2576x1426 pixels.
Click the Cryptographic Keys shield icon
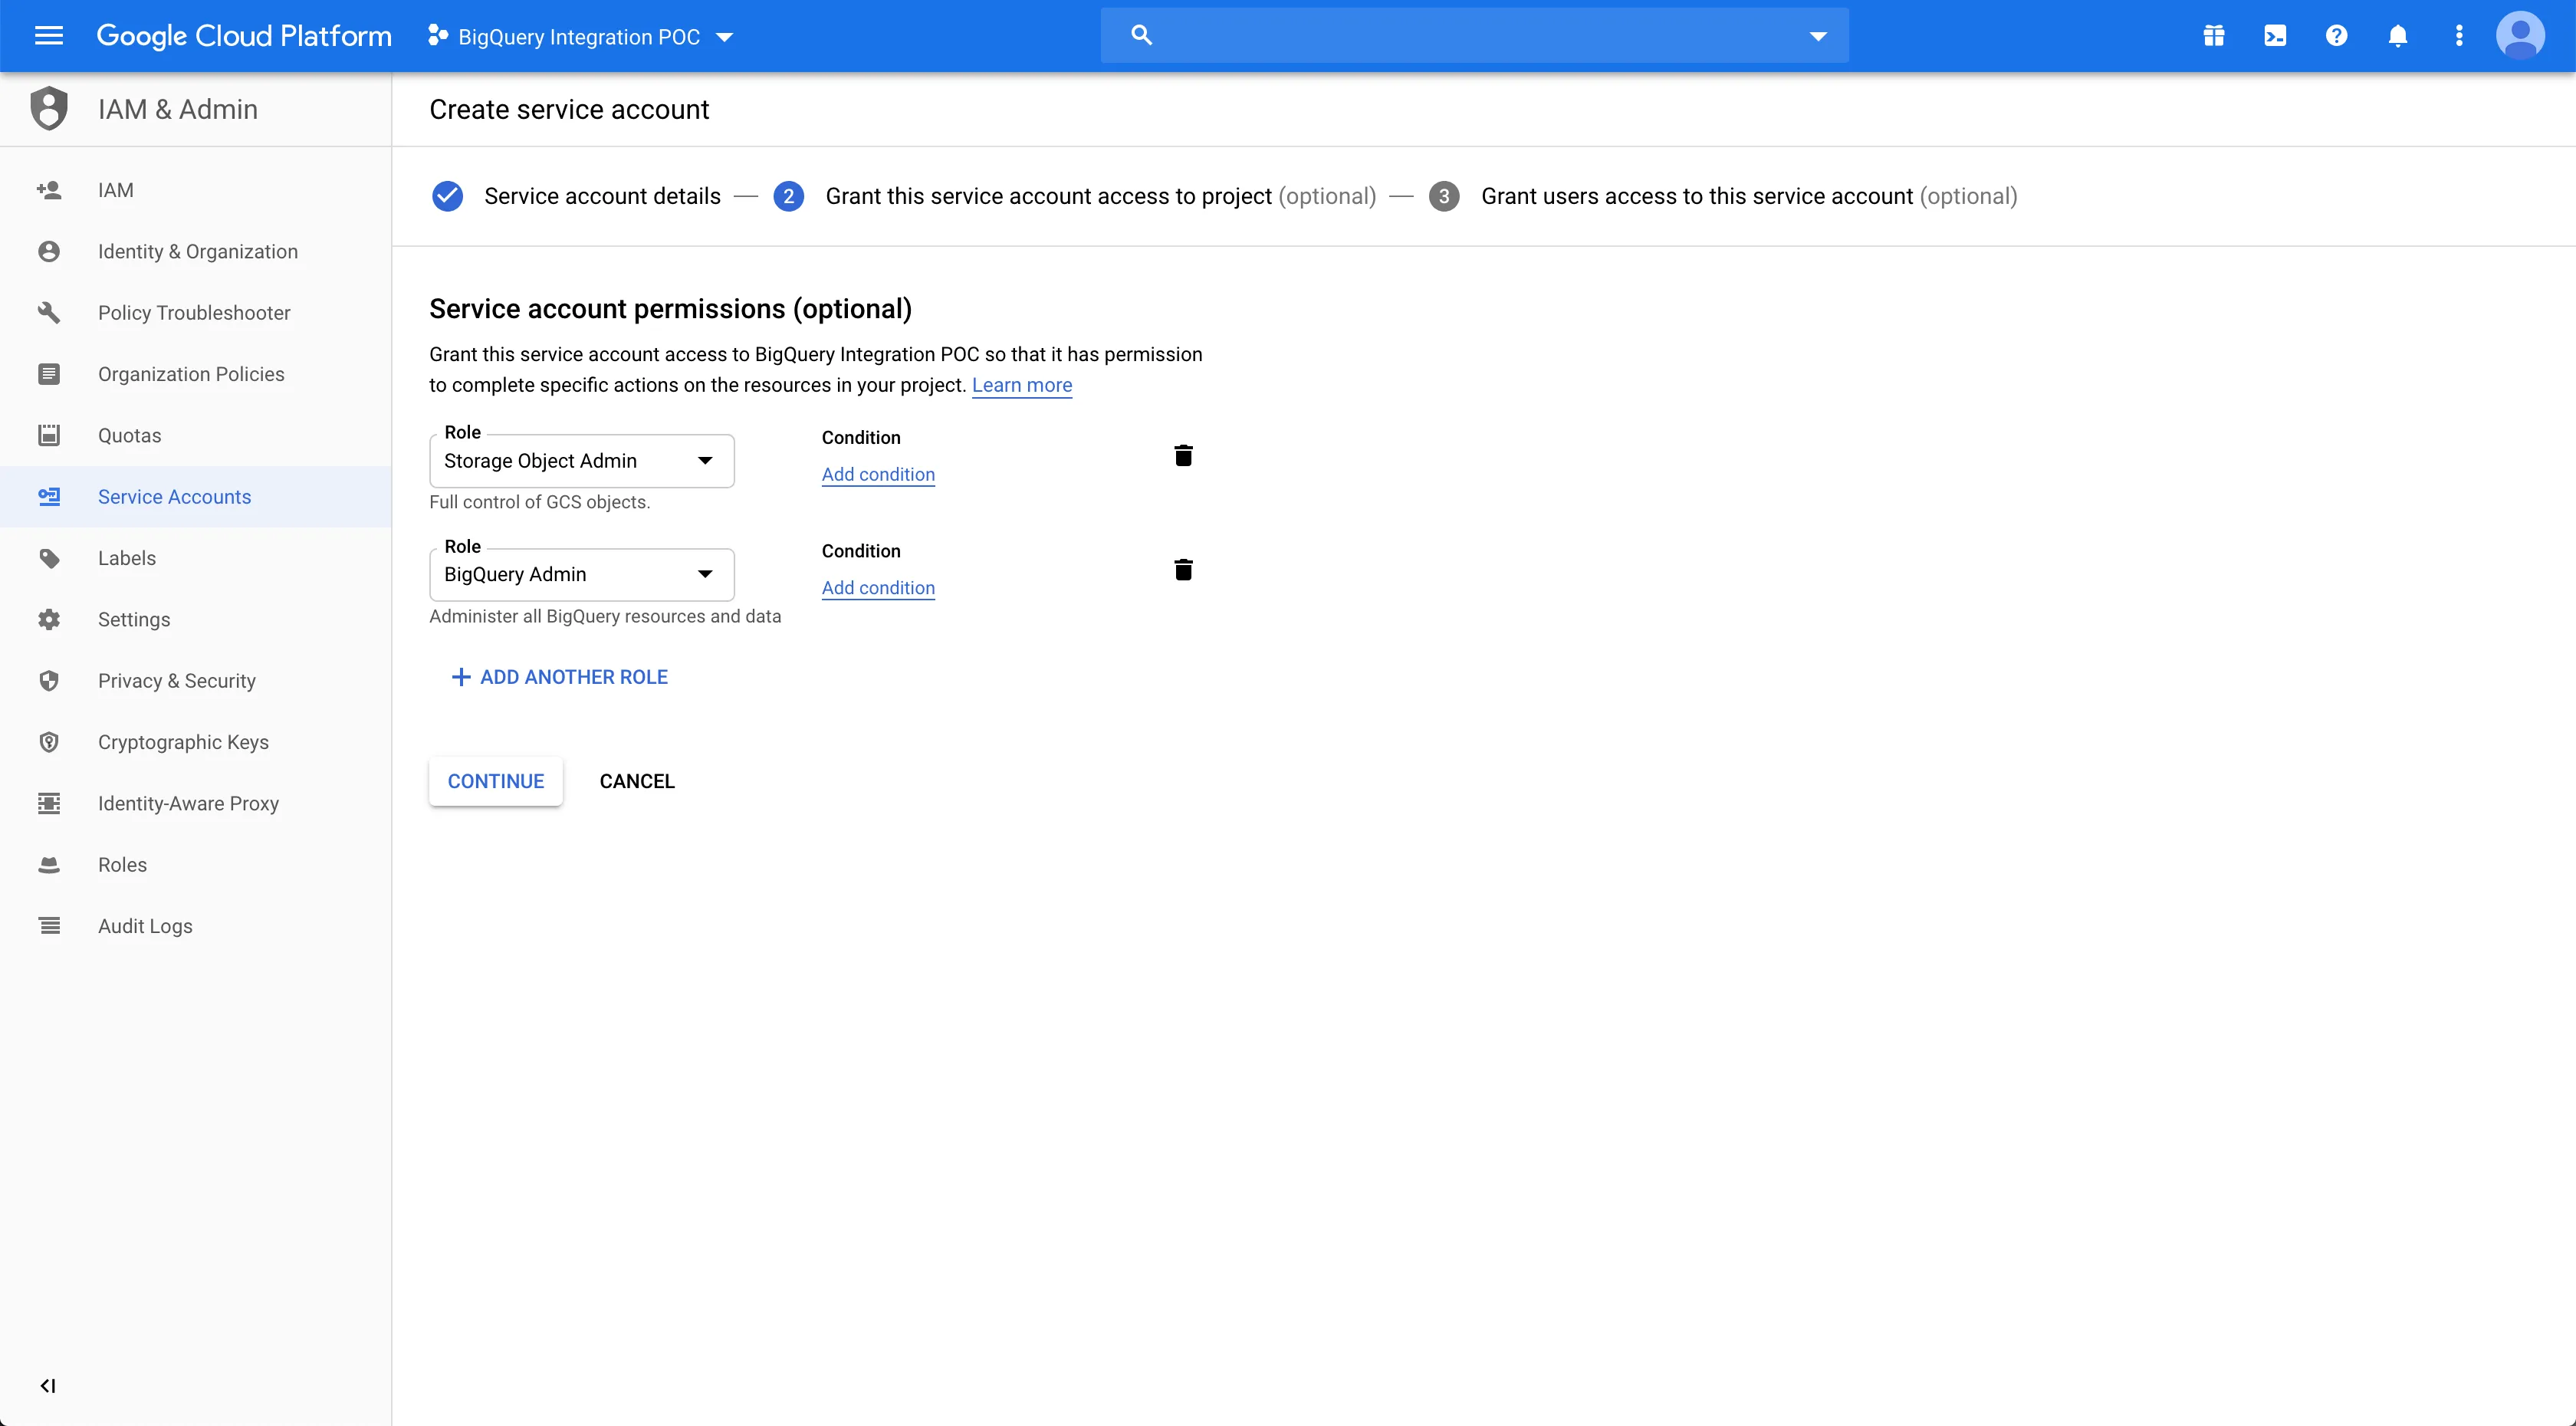coord(48,742)
